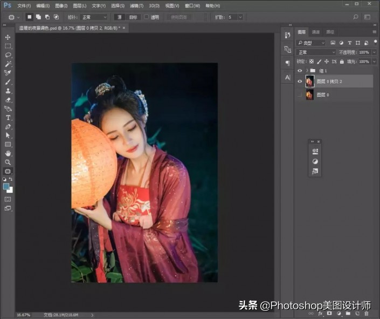
Task: Choose Subtract from Selection mode
Action: tap(47, 17)
